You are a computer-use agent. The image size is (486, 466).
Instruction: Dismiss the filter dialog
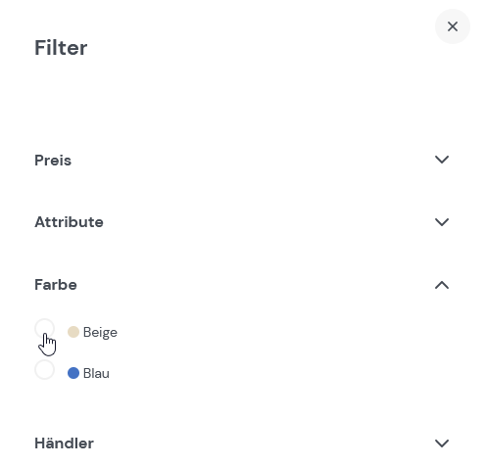(x=453, y=26)
